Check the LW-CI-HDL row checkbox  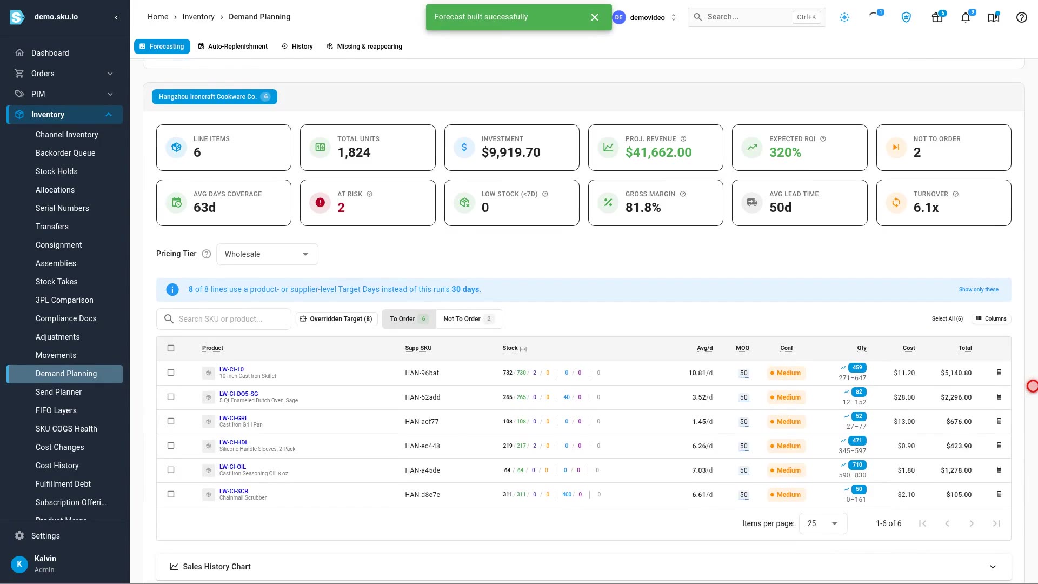pos(171,446)
